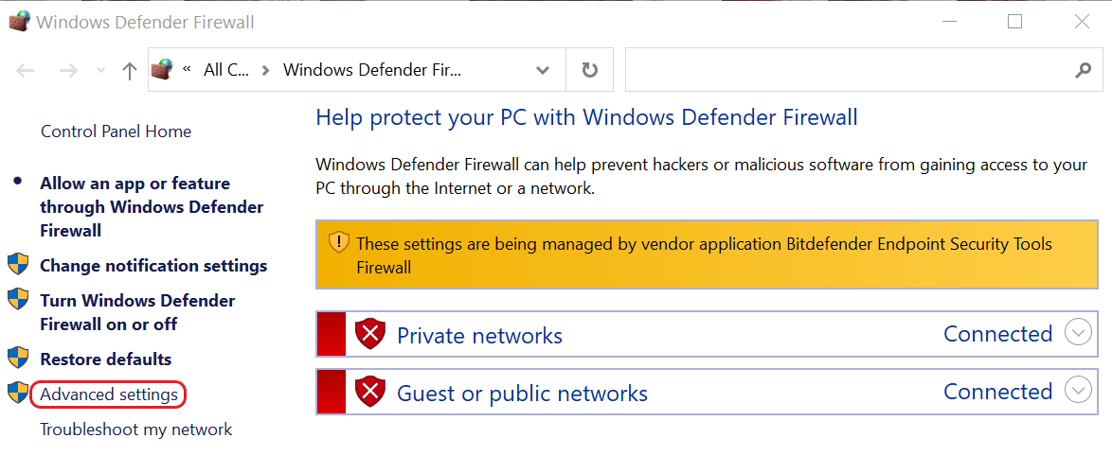Screen dimensions: 1112x456
Task: Click the Forward navigation arrow
Action: (68, 71)
